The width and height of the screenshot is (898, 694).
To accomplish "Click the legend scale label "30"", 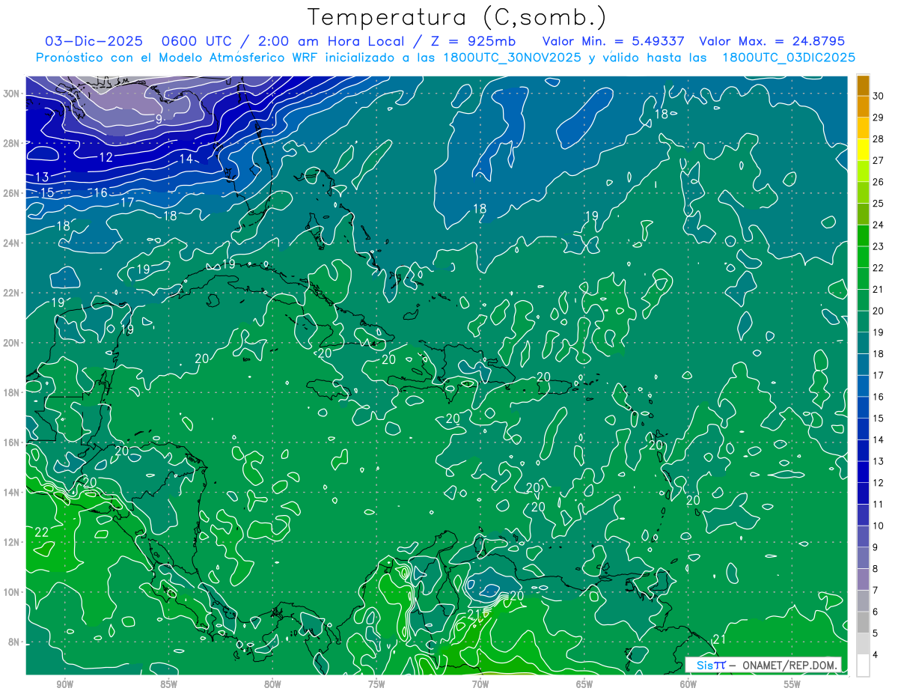I will pos(878,96).
